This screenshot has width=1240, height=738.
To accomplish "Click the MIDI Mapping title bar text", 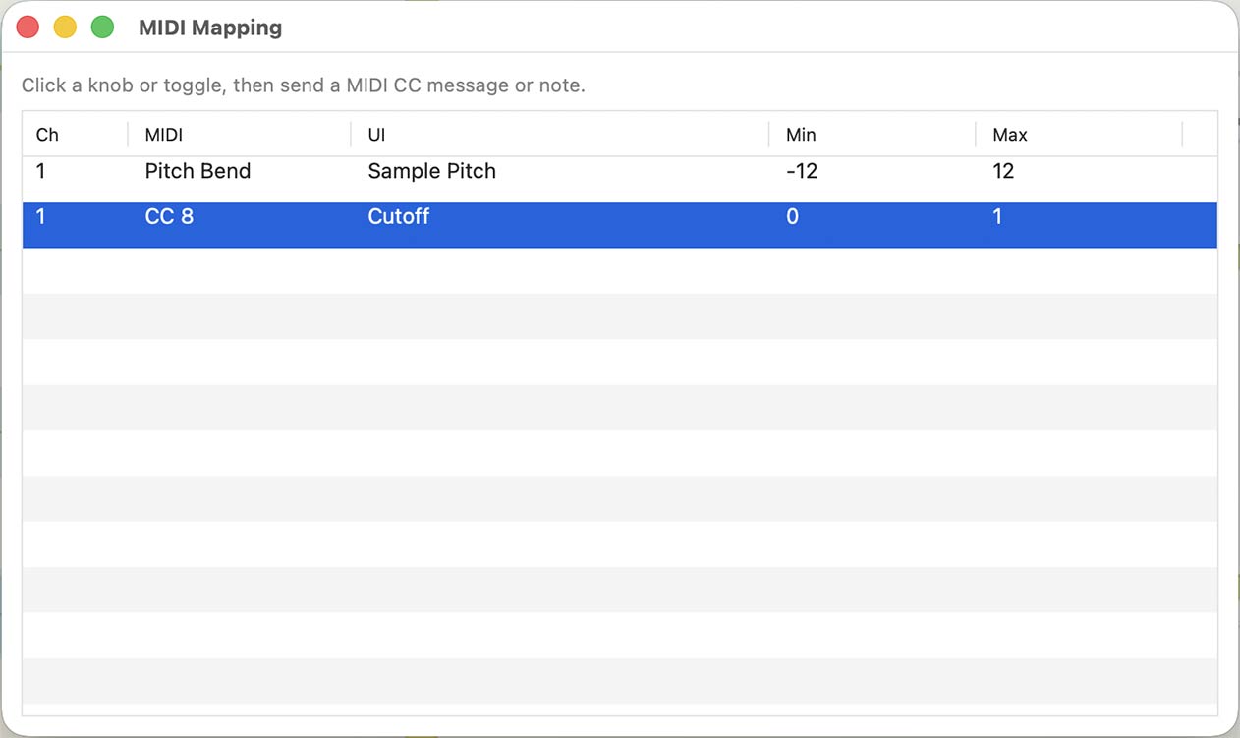I will (x=210, y=28).
